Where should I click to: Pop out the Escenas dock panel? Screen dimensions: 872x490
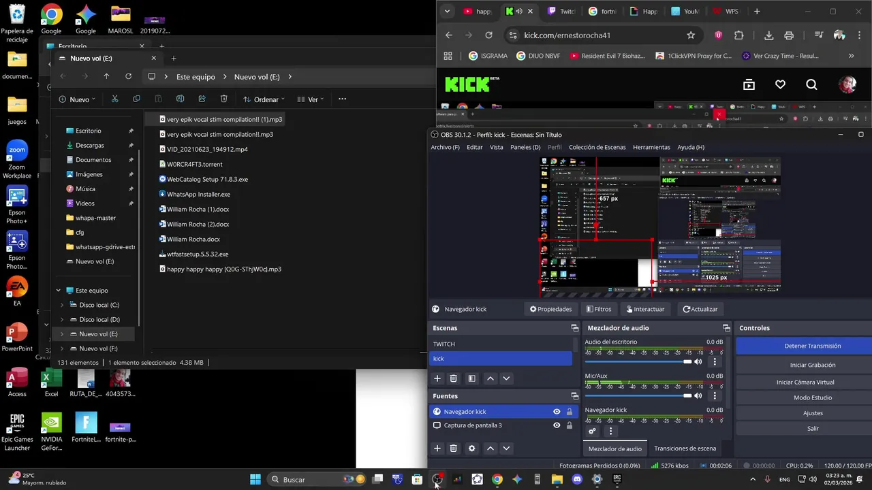tap(574, 328)
